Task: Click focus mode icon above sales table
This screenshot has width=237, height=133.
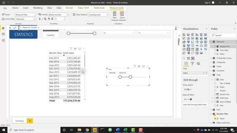Action: (80, 48)
